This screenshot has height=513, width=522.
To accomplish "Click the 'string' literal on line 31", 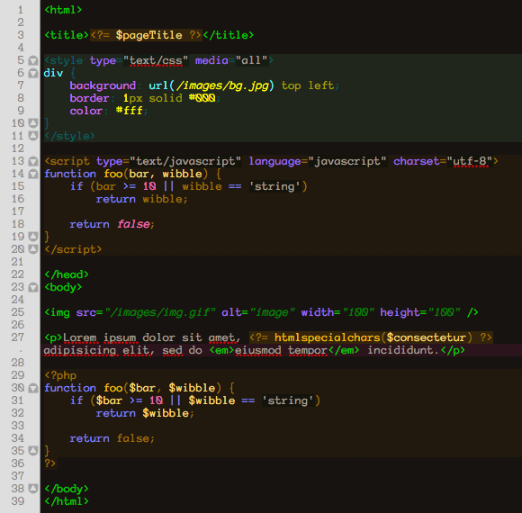I will (x=288, y=400).
